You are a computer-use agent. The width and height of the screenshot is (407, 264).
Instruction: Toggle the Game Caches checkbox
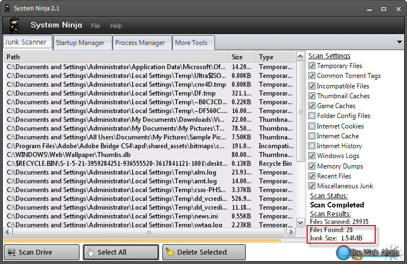coord(312,106)
